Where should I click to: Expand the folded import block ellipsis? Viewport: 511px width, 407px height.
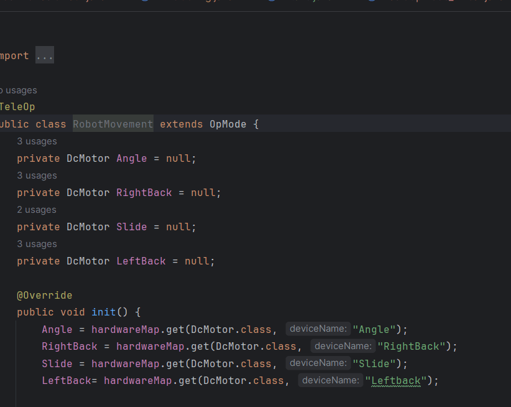(44, 56)
